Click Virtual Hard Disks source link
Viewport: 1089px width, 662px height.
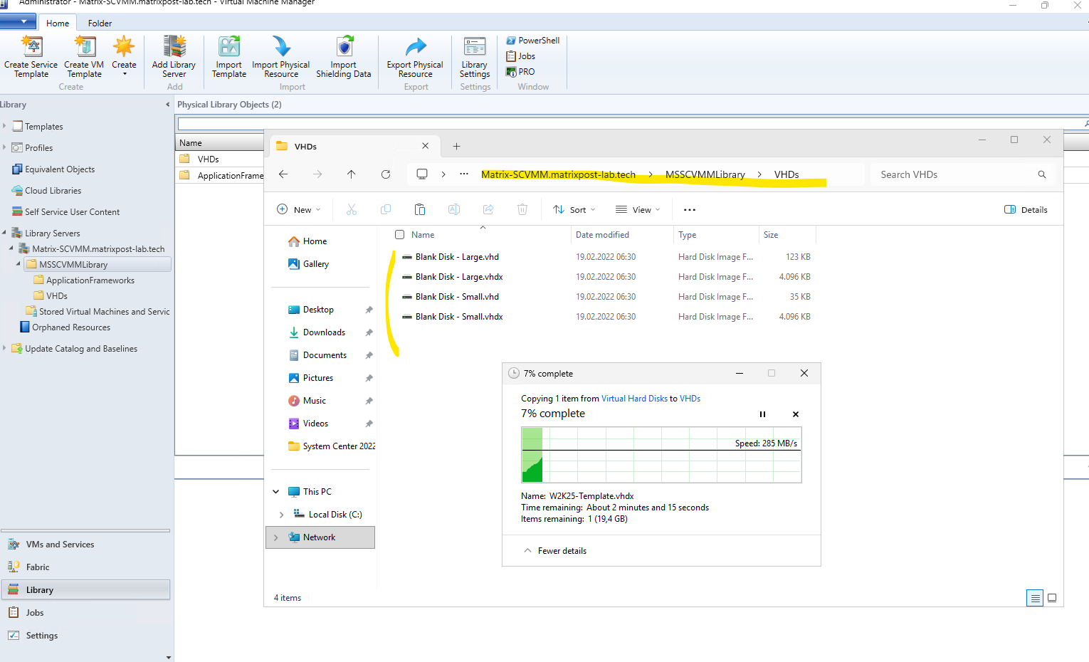point(634,399)
